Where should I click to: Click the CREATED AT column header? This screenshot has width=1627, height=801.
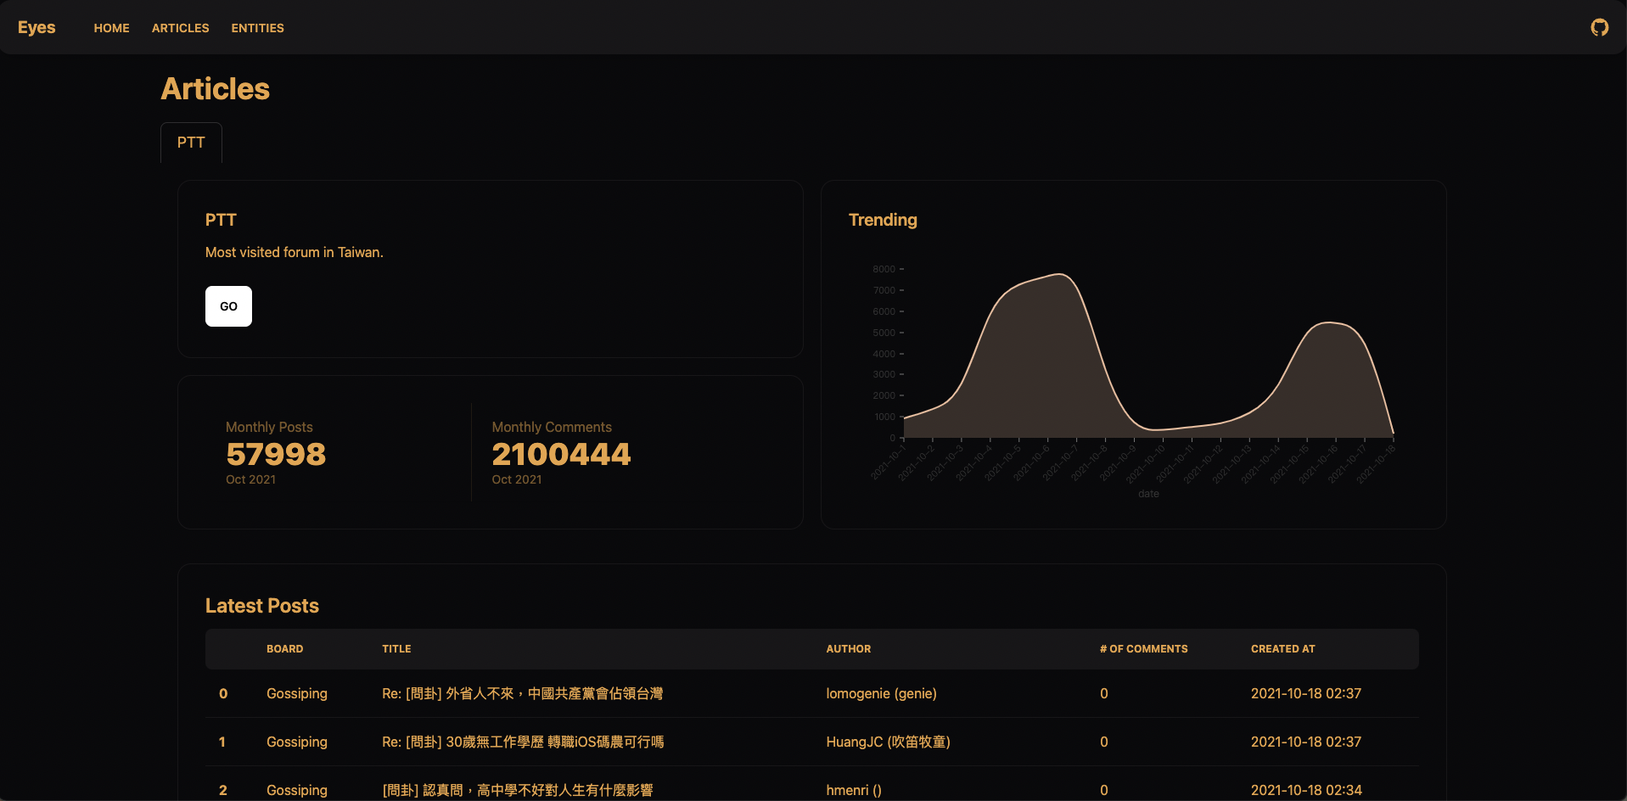point(1282,649)
